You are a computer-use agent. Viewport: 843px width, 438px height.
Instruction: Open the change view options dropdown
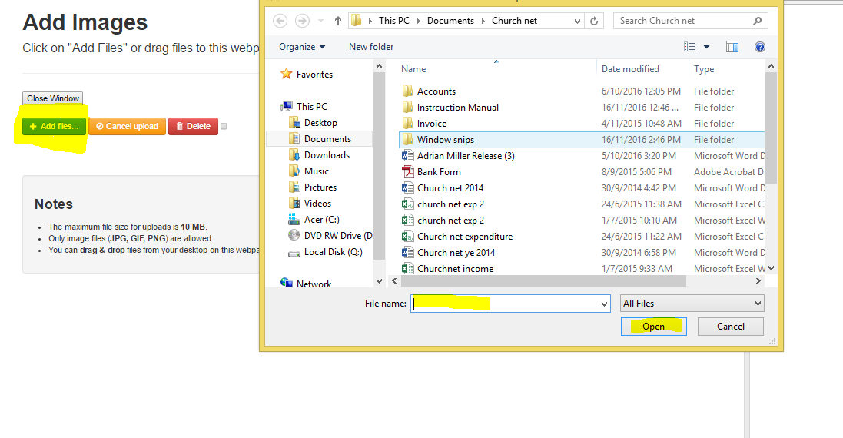[706, 47]
